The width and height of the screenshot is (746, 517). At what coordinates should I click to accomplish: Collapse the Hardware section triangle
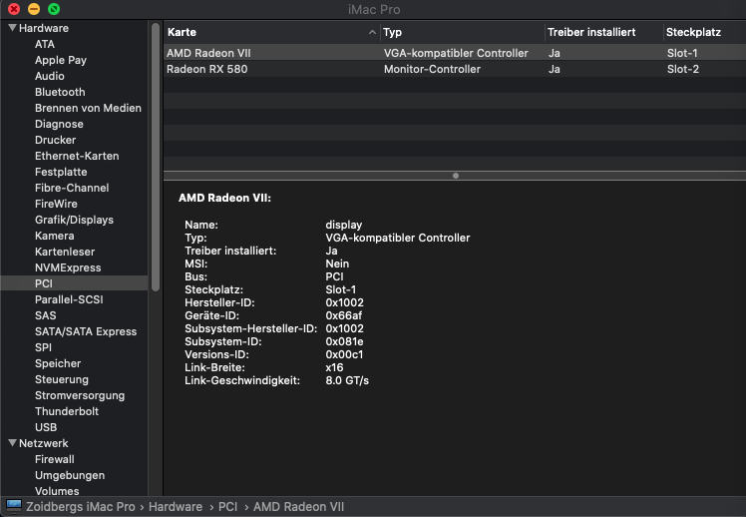[12, 28]
